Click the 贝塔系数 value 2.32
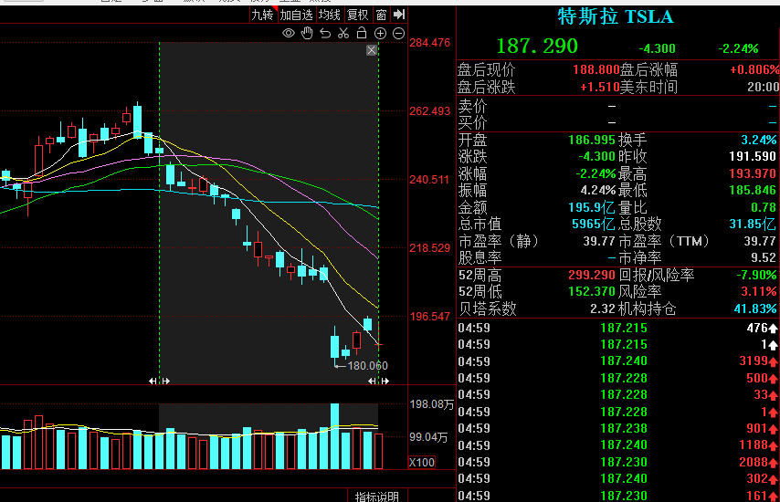Viewport: 780px width, 502px height. (603, 309)
